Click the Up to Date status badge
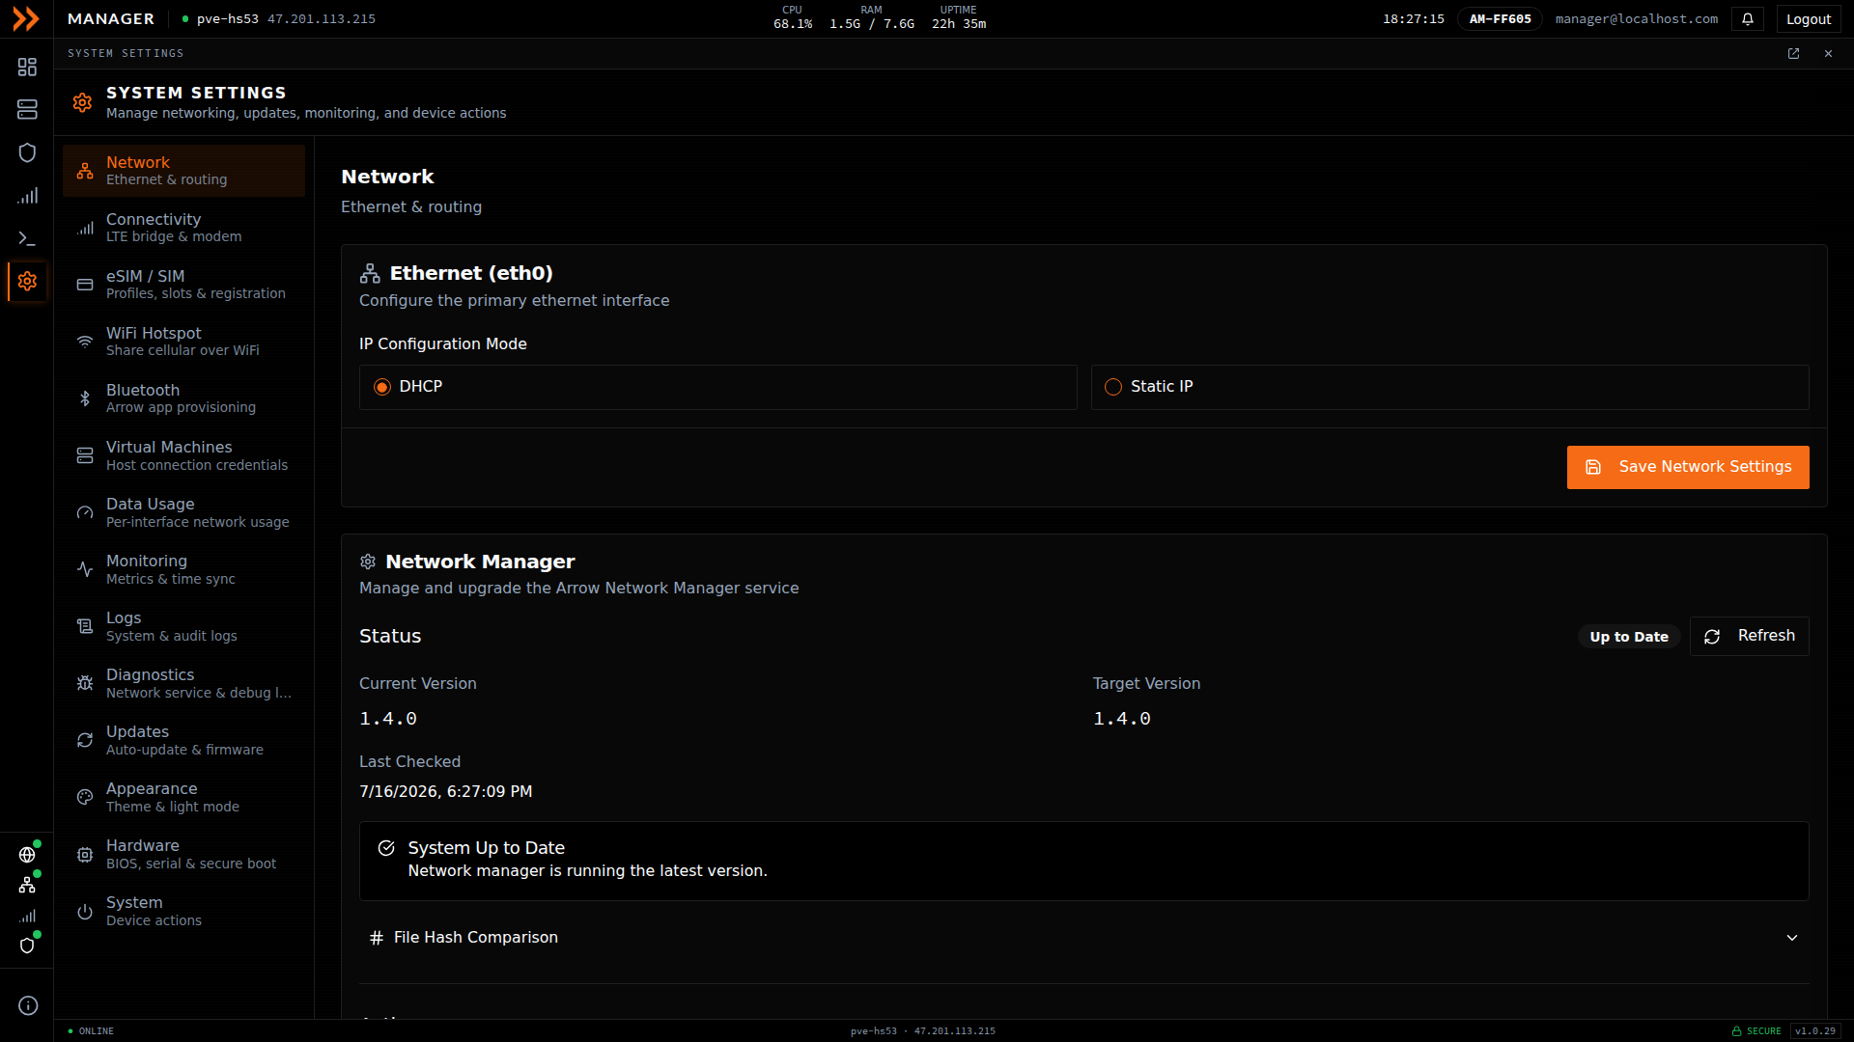This screenshot has width=1854, height=1042. coord(1629,637)
